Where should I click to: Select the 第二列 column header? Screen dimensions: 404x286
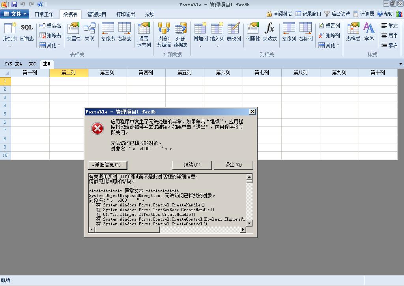tap(69, 73)
